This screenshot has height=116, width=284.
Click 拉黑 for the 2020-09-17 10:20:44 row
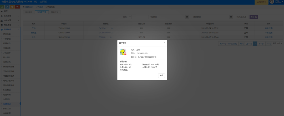tap(271, 37)
